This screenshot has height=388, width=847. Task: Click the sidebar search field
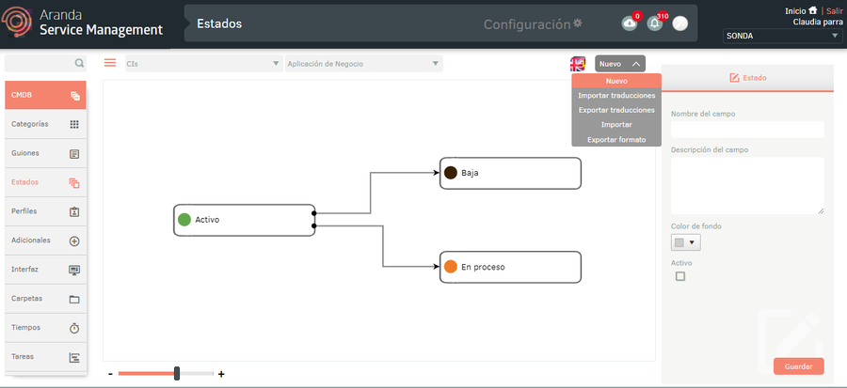pos(45,64)
